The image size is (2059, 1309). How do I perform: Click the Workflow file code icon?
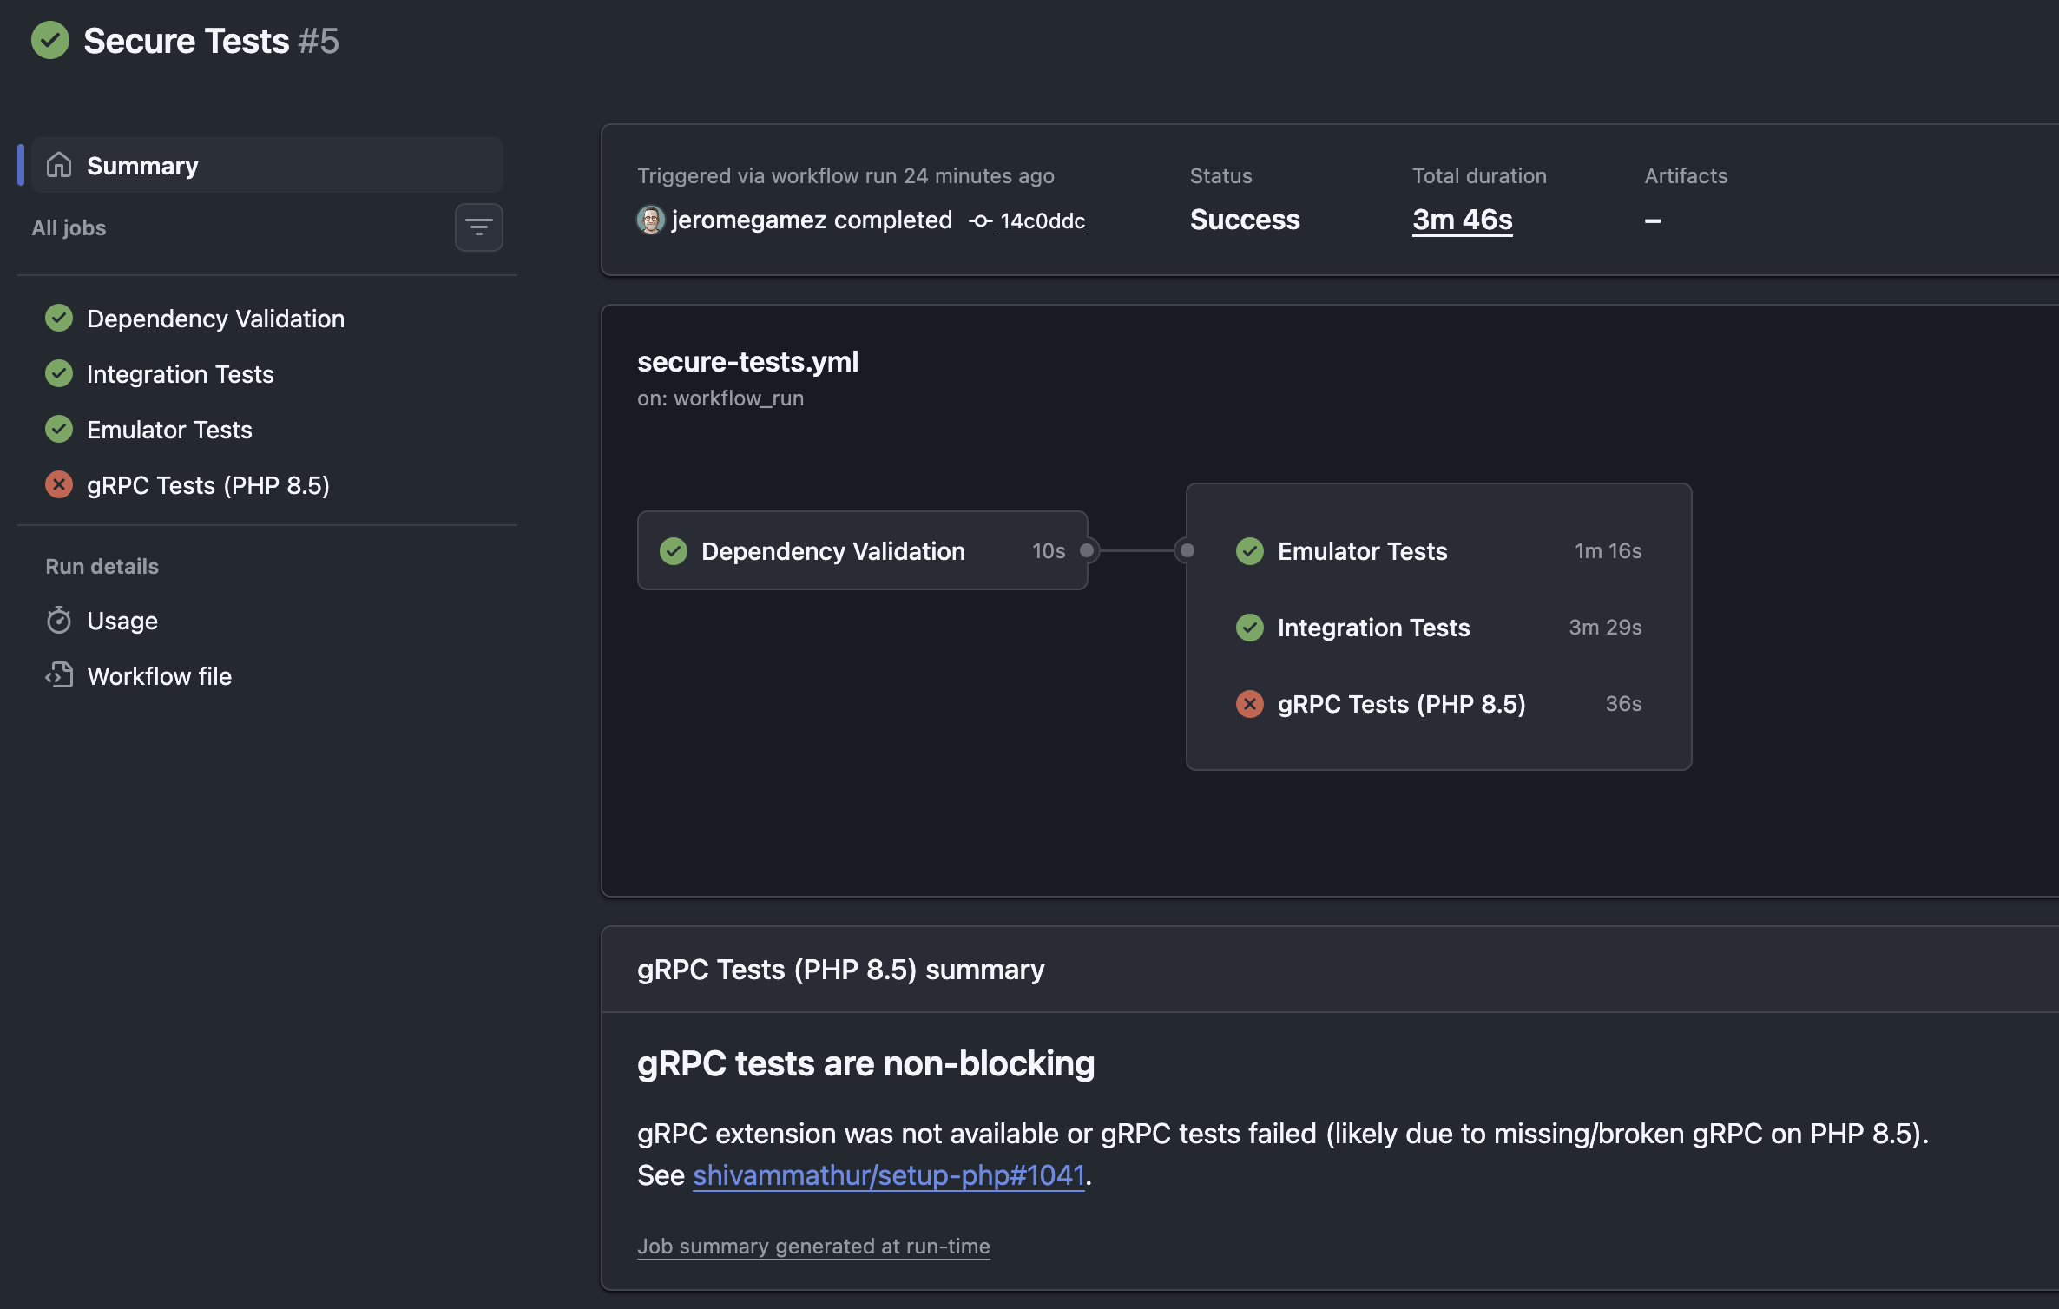(59, 675)
